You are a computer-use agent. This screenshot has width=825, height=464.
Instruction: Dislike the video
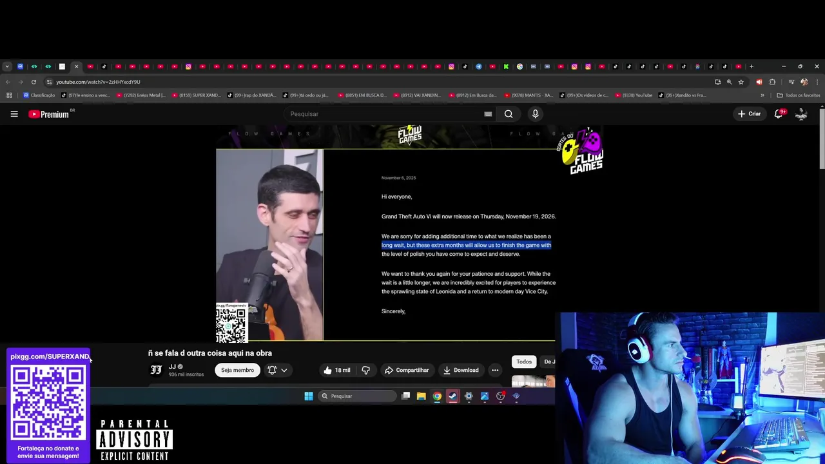365,370
